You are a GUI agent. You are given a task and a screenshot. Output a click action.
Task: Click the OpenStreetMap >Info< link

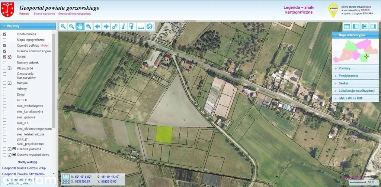point(45,46)
